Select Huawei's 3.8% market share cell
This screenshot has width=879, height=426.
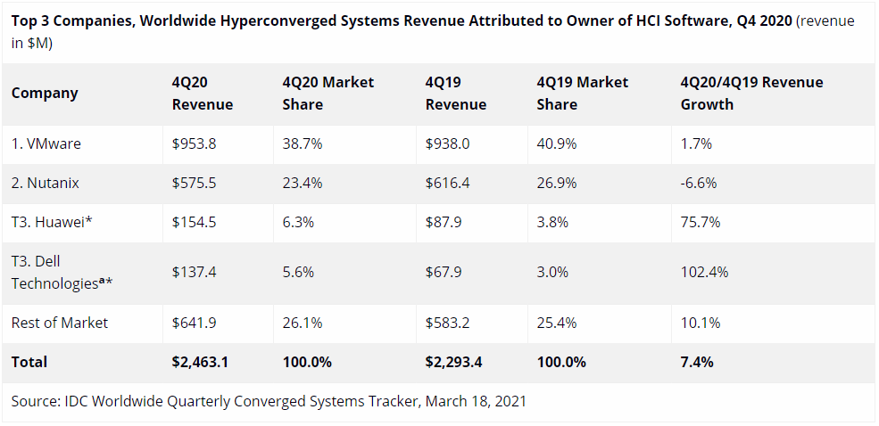click(552, 222)
